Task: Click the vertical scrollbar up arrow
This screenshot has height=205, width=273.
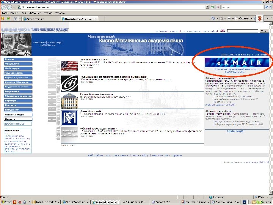Action: pos(271,23)
